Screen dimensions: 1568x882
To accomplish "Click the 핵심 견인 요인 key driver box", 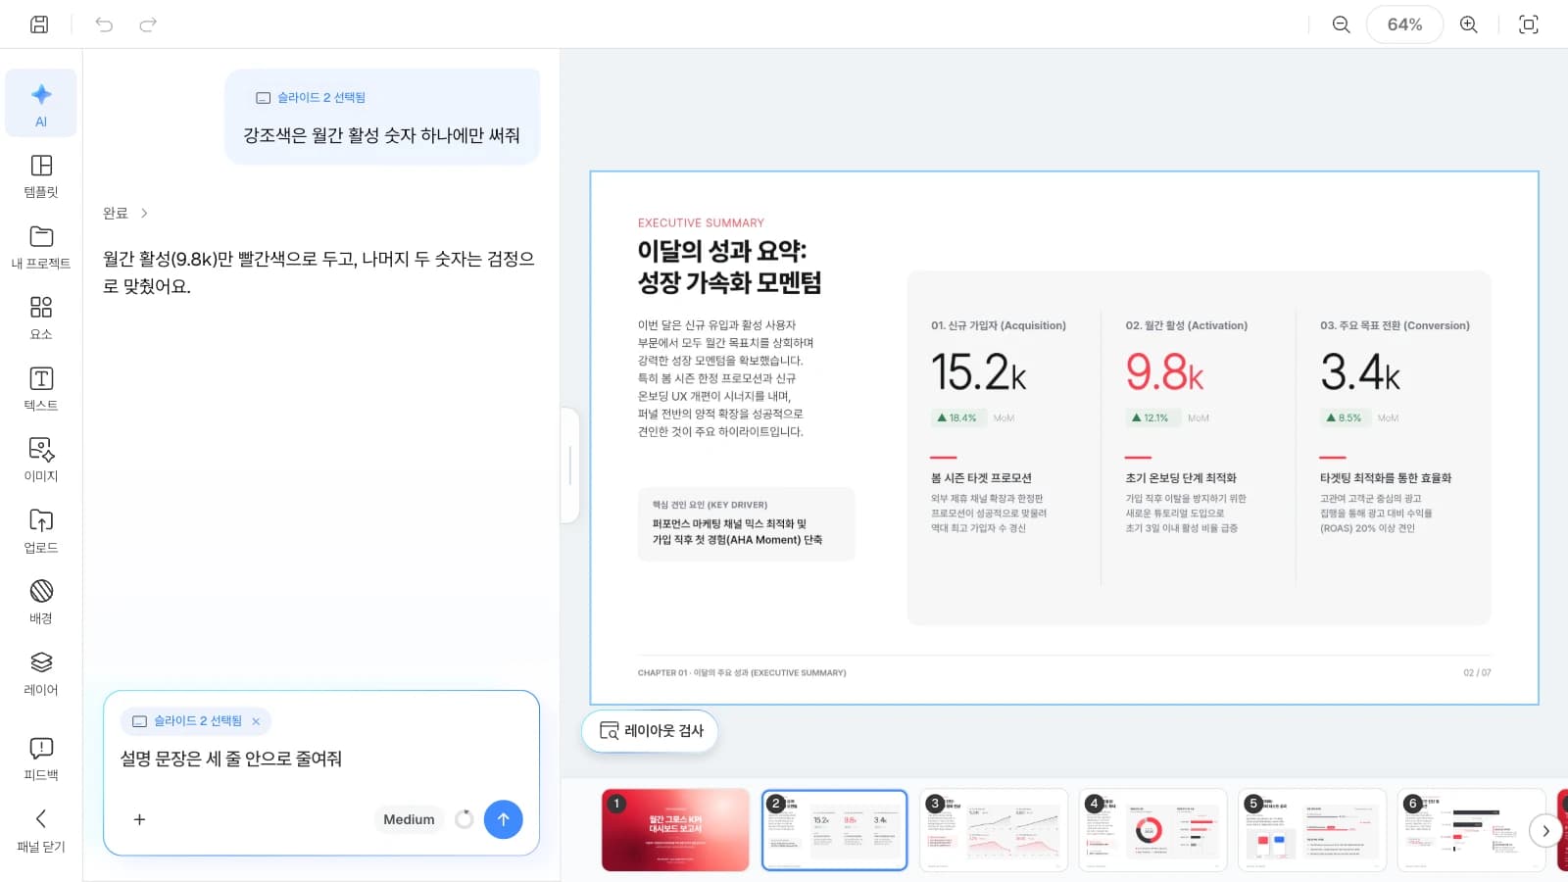I will (x=746, y=524).
